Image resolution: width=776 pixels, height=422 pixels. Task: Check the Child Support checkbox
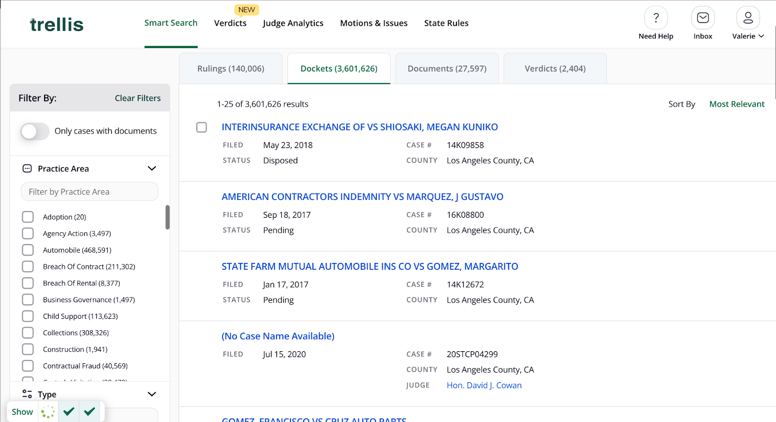click(28, 316)
